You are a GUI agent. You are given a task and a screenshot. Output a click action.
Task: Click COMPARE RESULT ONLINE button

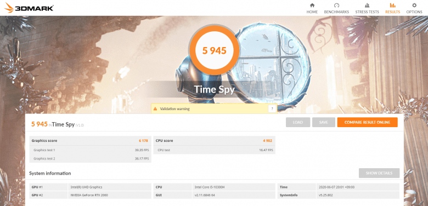[x=367, y=122]
